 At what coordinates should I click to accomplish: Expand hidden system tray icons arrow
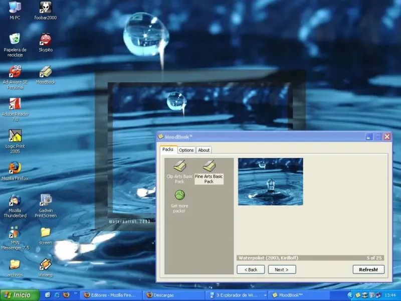[x=350, y=295]
